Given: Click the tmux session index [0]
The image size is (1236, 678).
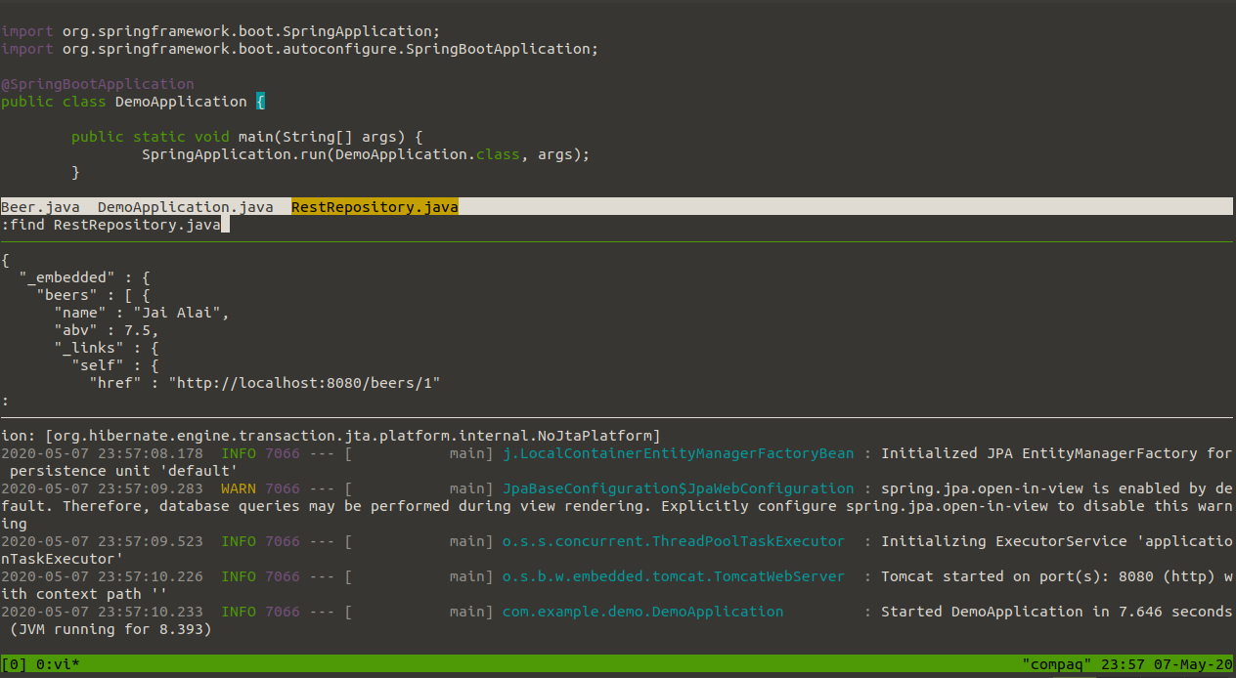Looking at the screenshot, I should pyautogui.click(x=14, y=664).
